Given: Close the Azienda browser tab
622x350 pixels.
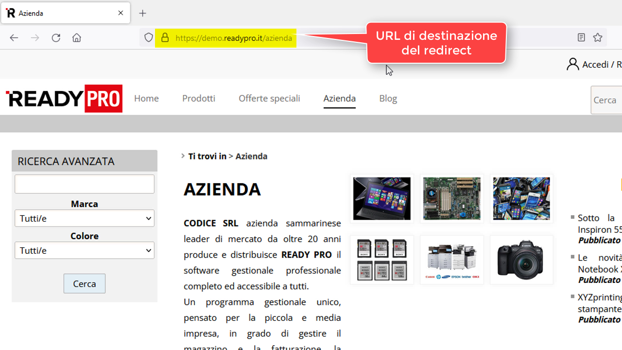Looking at the screenshot, I should click(121, 13).
